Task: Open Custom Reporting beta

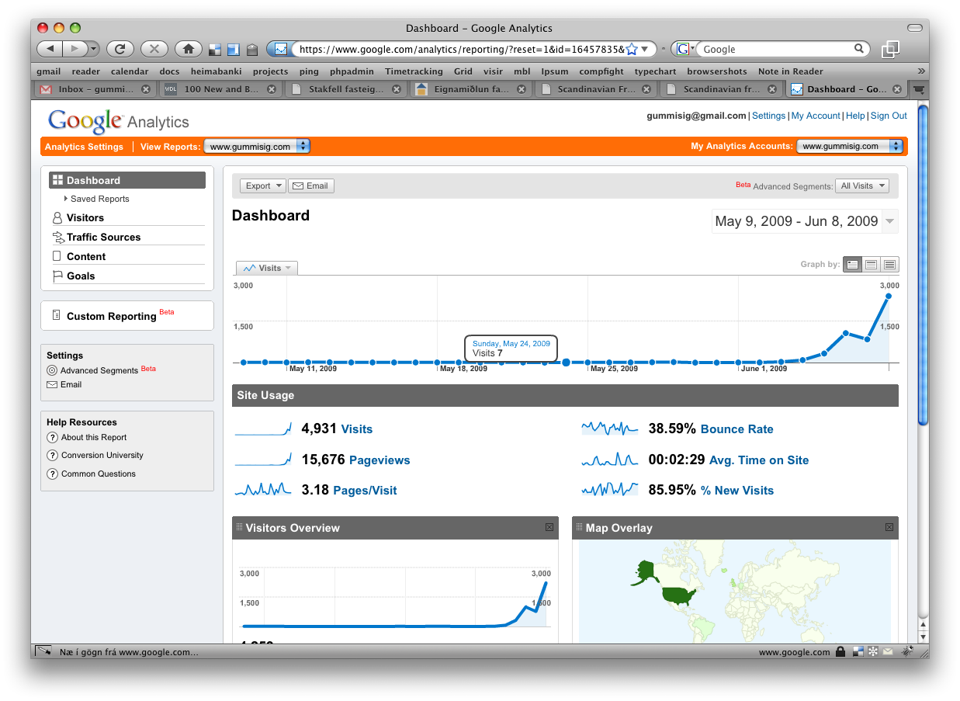Action: click(111, 316)
